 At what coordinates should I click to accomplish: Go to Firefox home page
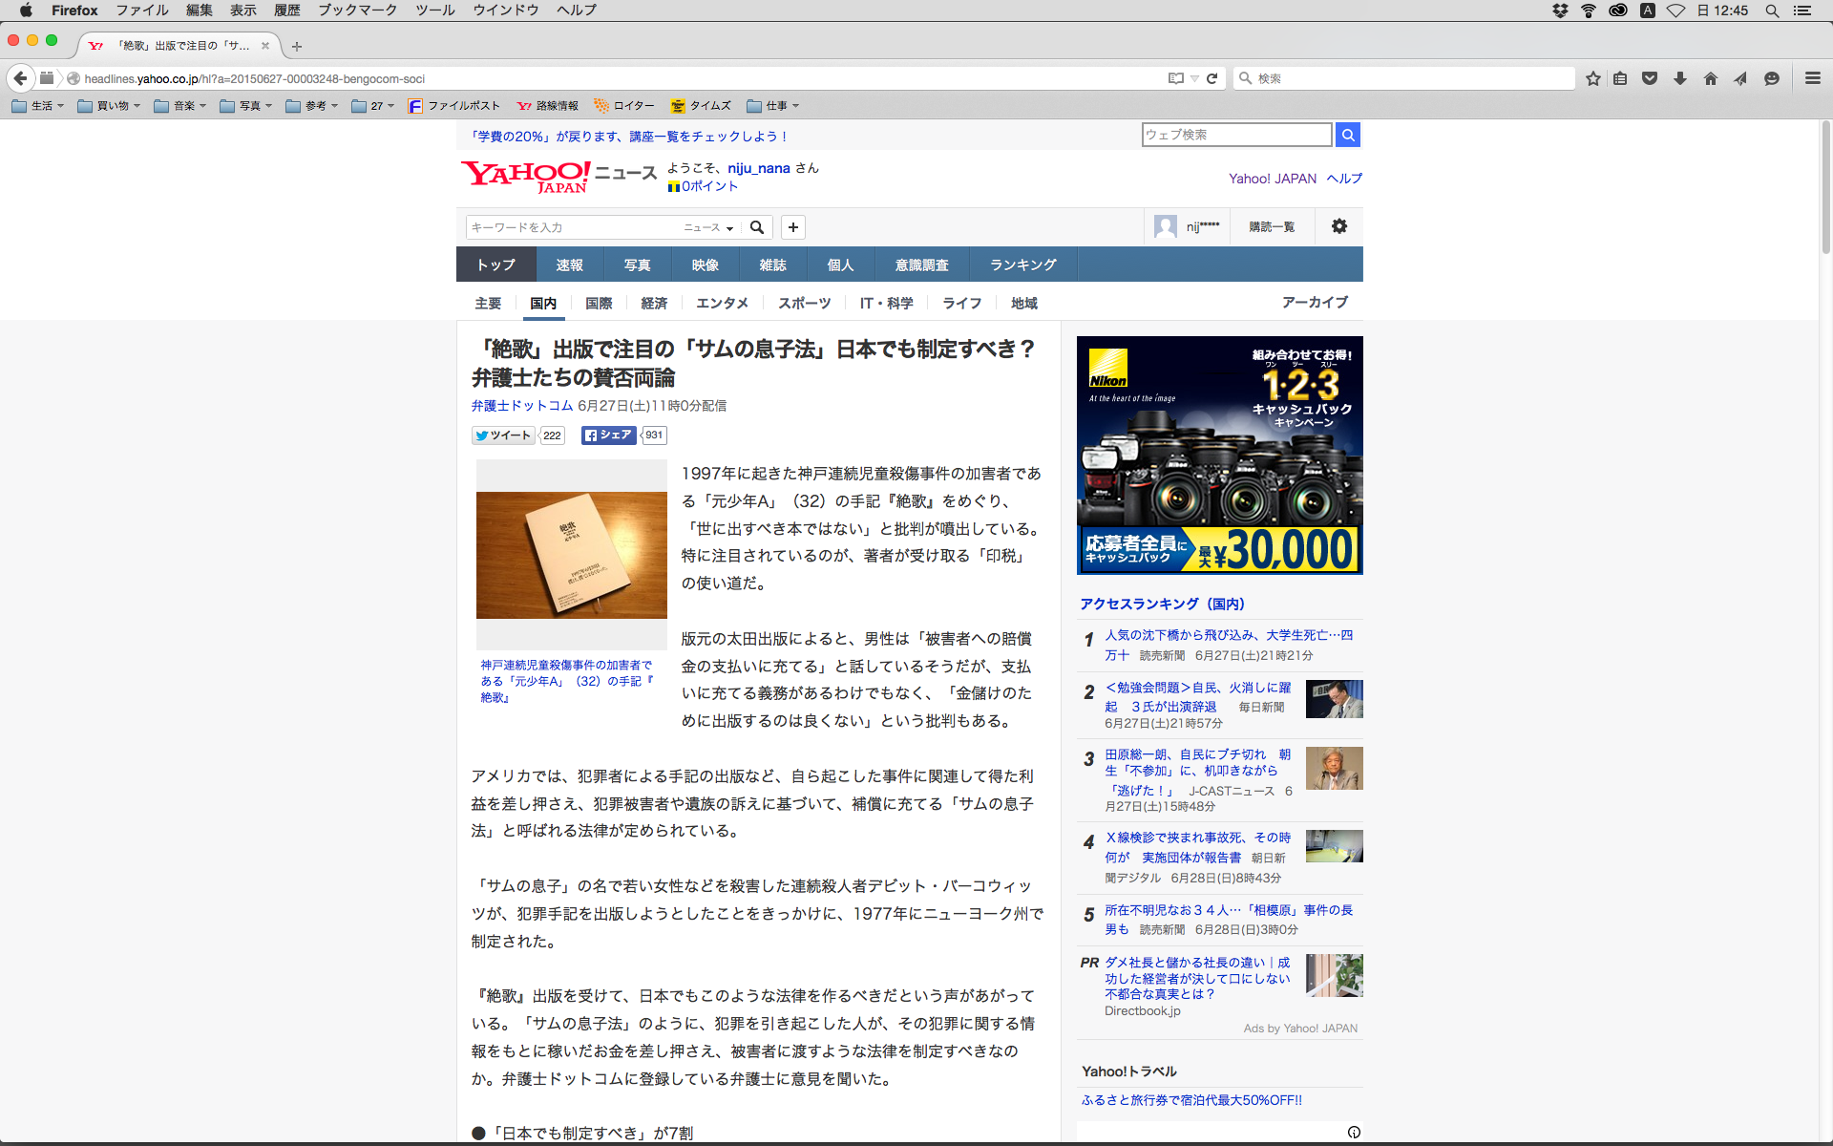pyautogui.click(x=1710, y=78)
